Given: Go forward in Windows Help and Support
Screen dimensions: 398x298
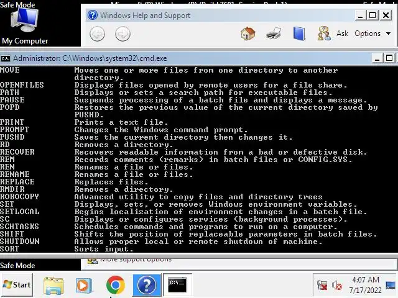Looking at the screenshot, I should tap(123, 34).
